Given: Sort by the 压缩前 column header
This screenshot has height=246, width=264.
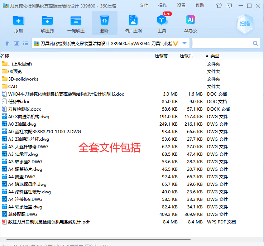Looking at the screenshot, I should click(161, 56).
